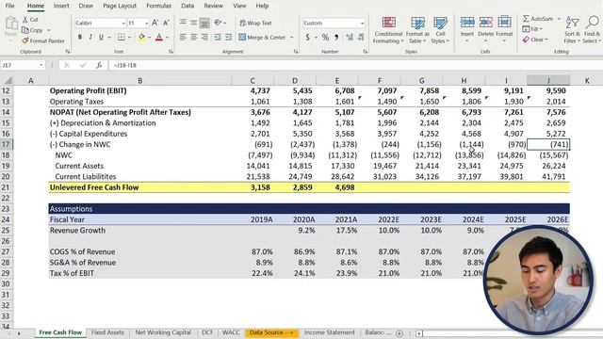The image size is (603, 339).
Task: Toggle Italic formatting
Action: [90, 38]
